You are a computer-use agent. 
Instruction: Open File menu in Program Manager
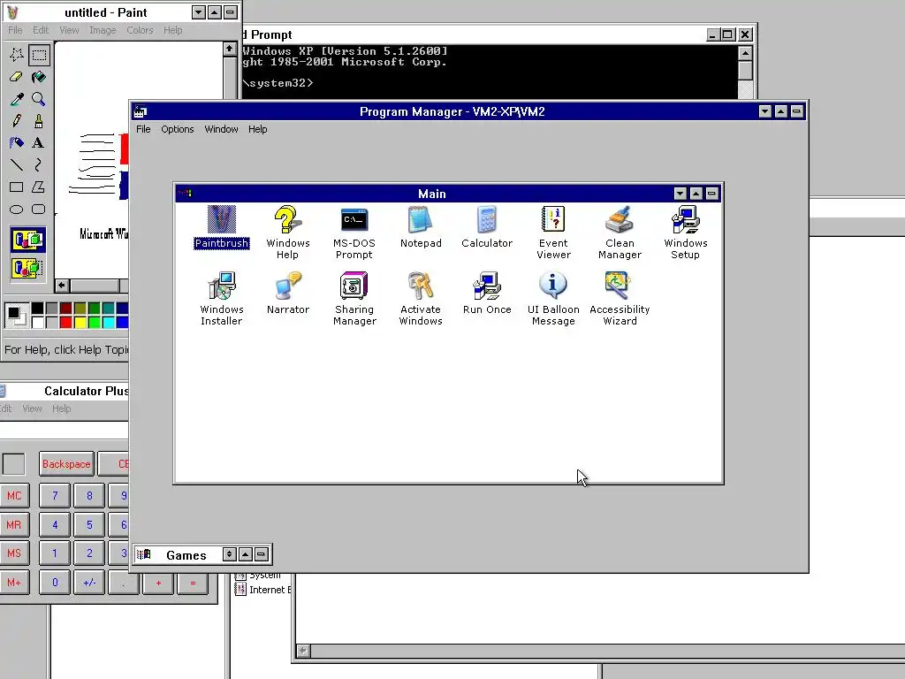143,129
